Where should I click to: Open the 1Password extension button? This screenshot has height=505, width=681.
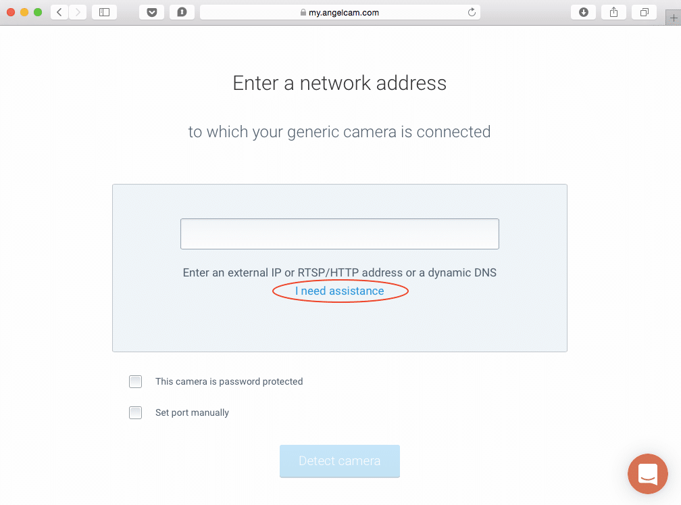(182, 12)
